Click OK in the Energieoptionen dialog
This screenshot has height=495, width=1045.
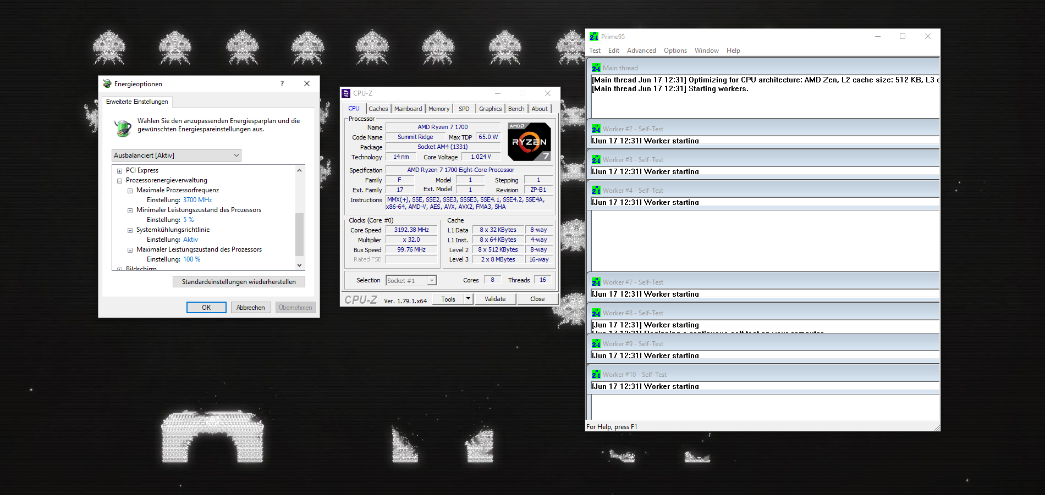(x=206, y=308)
